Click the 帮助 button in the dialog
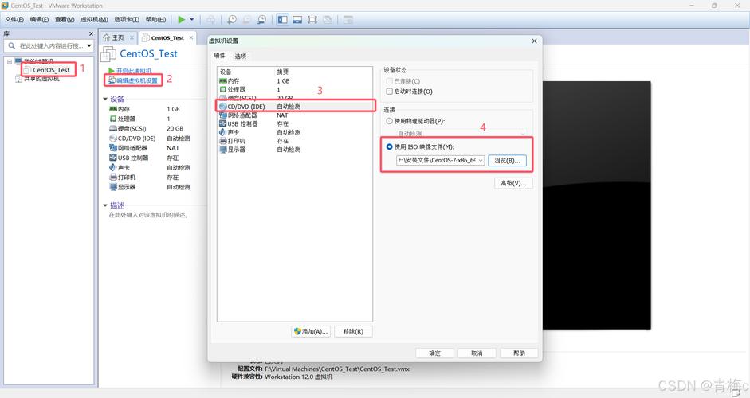 pyautogui.click(x=519, y=353)
